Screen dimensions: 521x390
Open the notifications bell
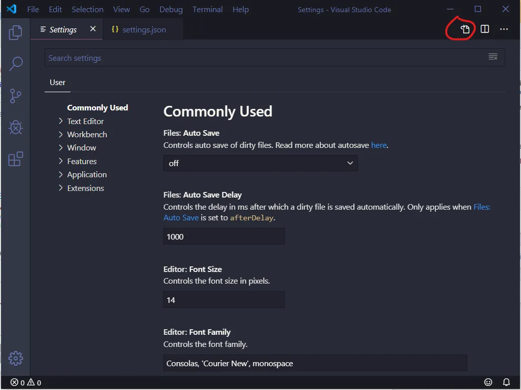(x=506, y=382)
